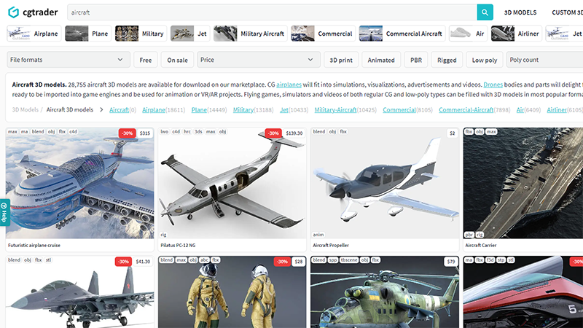
Task: Click -30% badge on Futuristic airplane cruise
Action: tap(127, 133)
